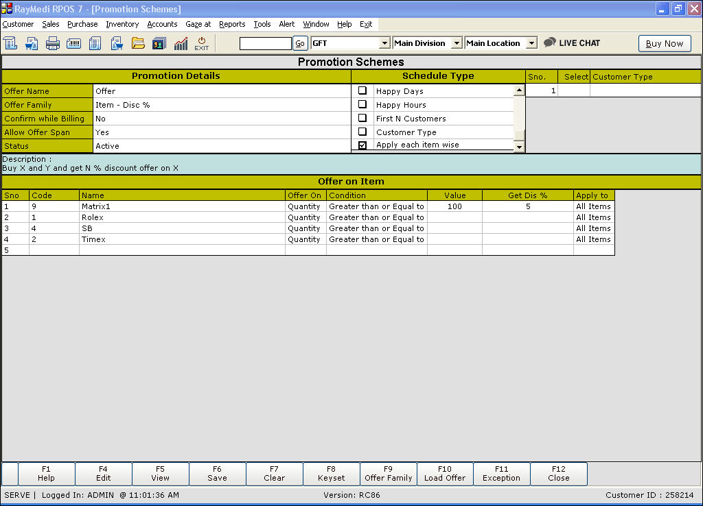Click the Allow Offer Span value 'Yes'
703x506 pixels.
[222, 132]
